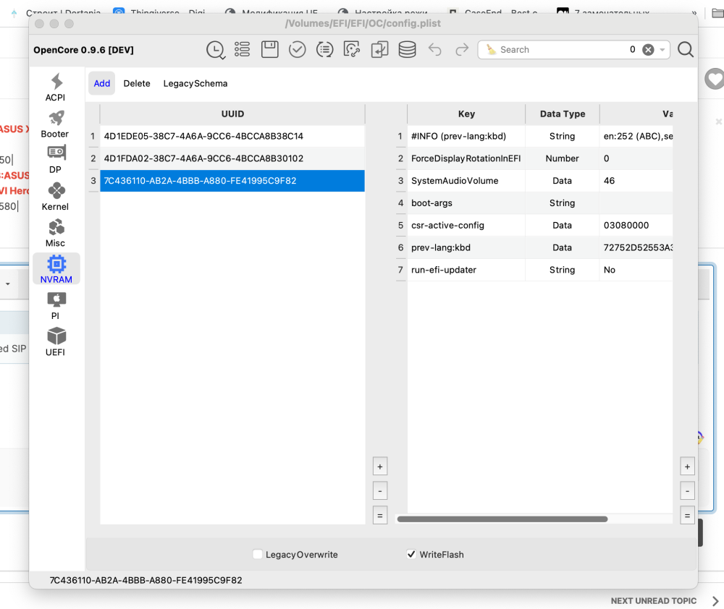Click the circular list refresh icon

tap(324, 49)
